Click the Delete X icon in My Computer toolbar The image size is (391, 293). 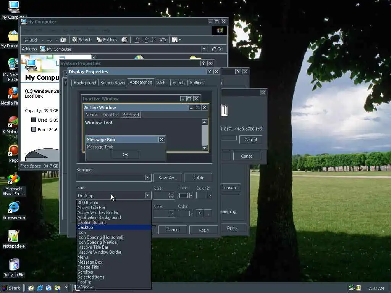tap(153, 40)
